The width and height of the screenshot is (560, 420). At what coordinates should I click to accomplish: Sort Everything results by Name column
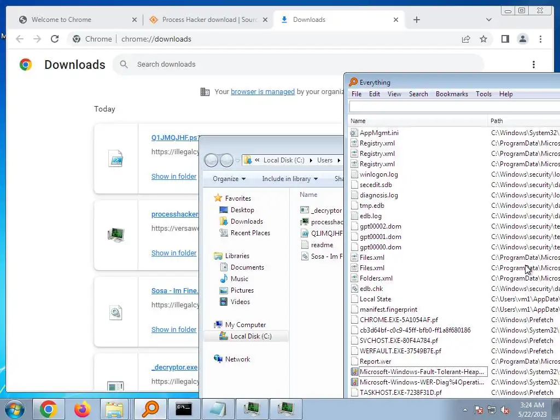(417, 121)
